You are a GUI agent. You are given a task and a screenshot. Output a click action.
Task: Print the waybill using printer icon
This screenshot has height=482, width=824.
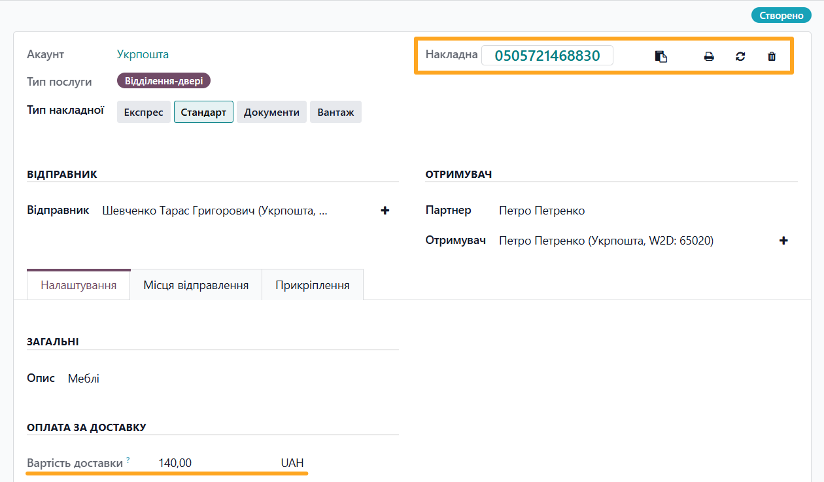[709, 56]
